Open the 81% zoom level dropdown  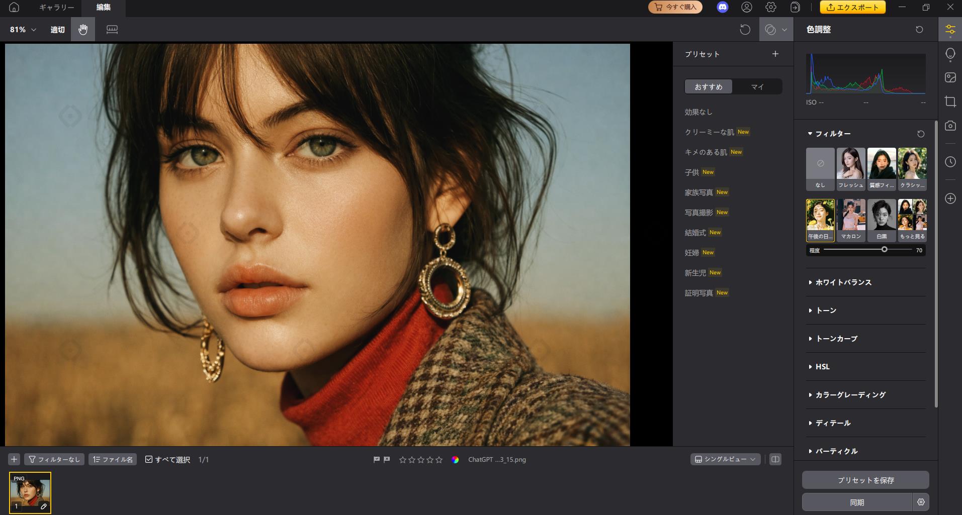pos(23,30)
